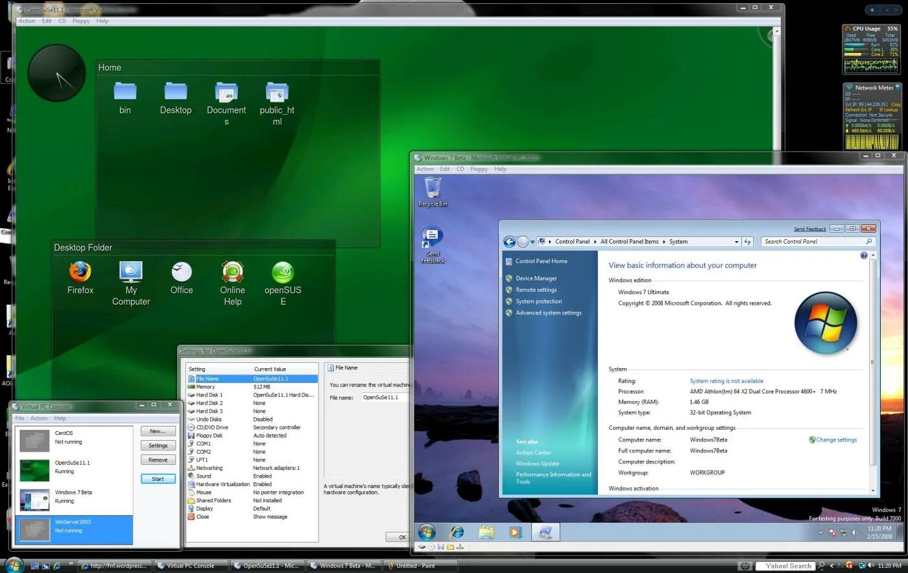
Task: Click the File name field in the Settings dialog
Action: coord(386,397)
